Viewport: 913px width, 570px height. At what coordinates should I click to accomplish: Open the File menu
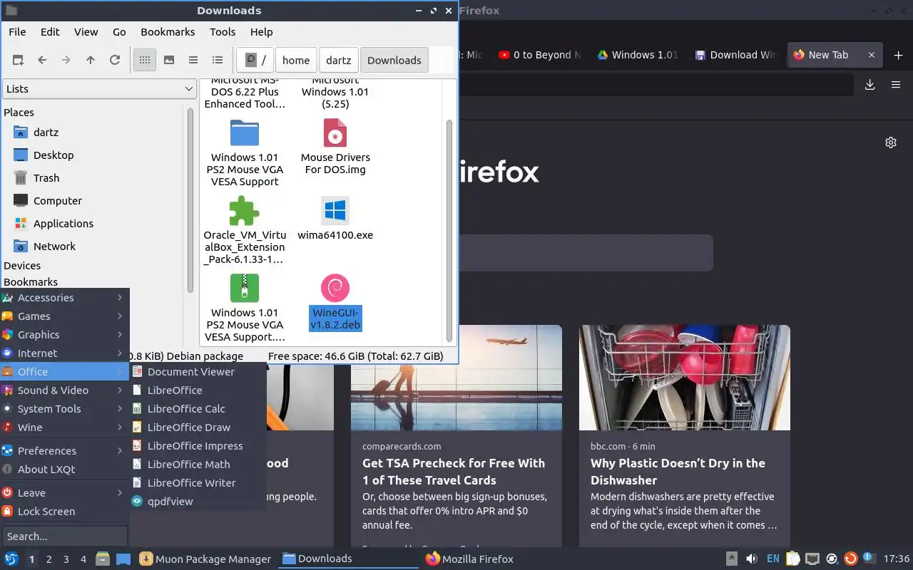17,32
